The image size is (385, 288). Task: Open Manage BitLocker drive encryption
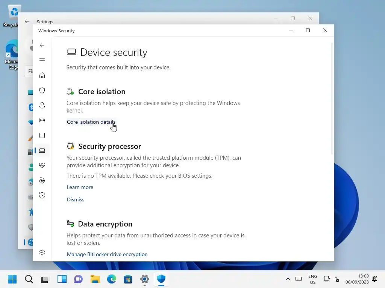pos(107,255)
